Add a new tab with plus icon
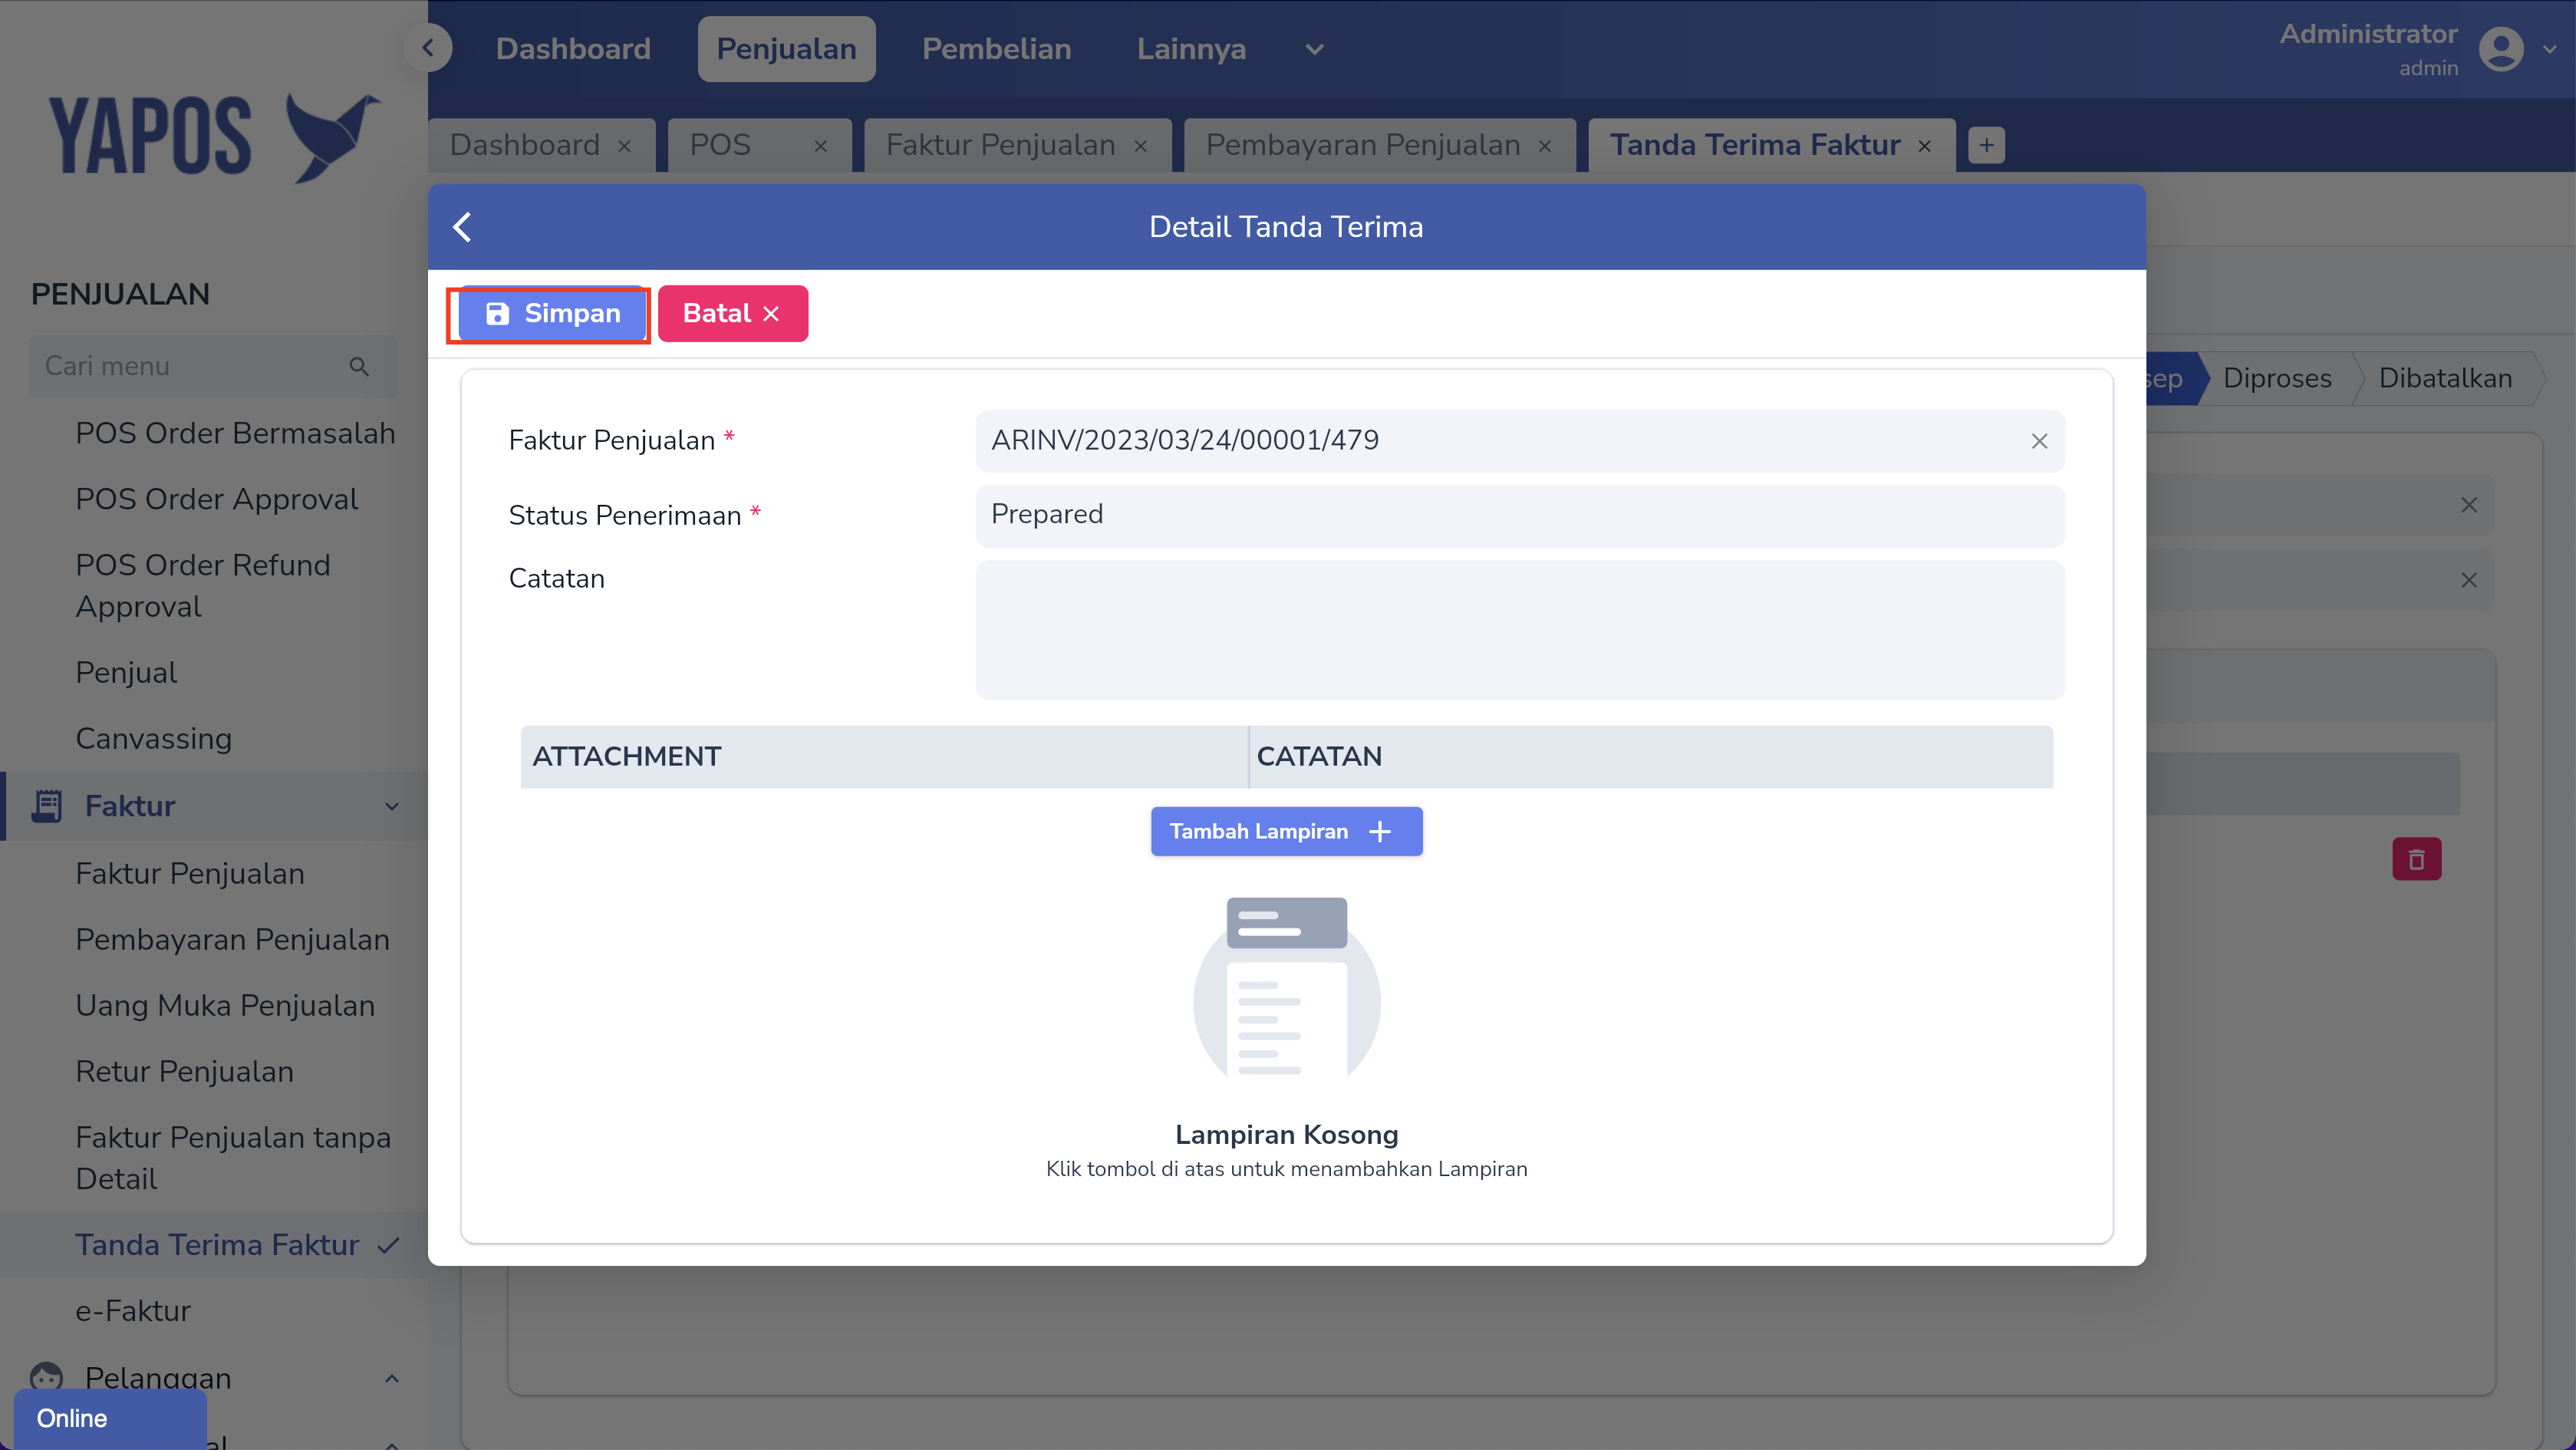 [1986, 146]
